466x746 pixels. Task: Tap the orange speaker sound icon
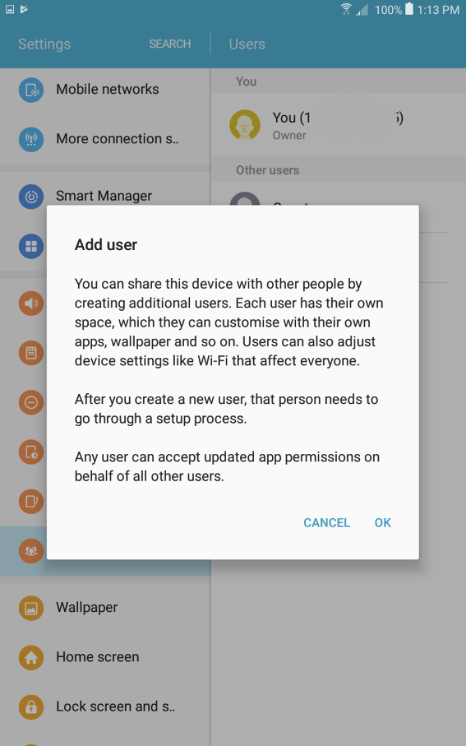[31, 303]
